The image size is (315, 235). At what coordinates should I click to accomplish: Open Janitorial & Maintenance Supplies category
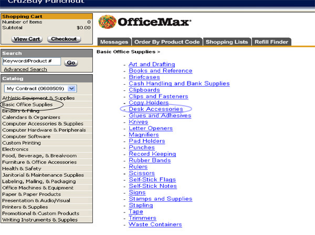[43, 175]
